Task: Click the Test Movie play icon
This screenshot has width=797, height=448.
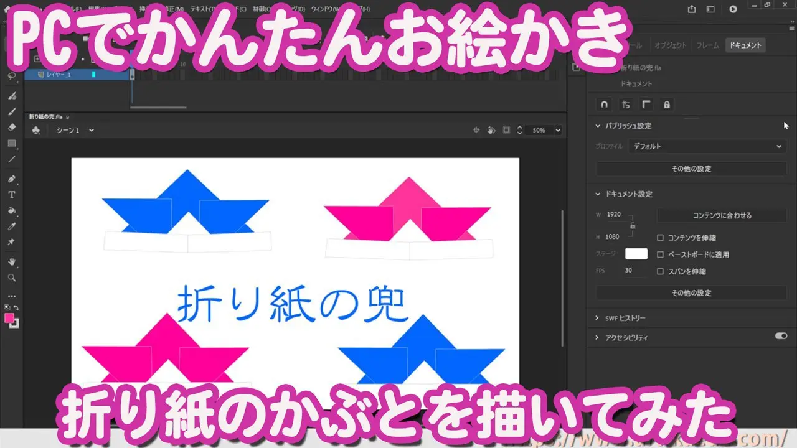Action: point(733,9)
